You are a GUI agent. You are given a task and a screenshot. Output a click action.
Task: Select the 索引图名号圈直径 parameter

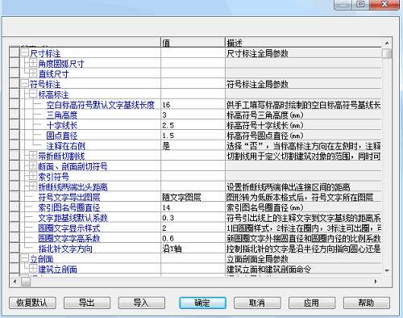coord(69,207)
